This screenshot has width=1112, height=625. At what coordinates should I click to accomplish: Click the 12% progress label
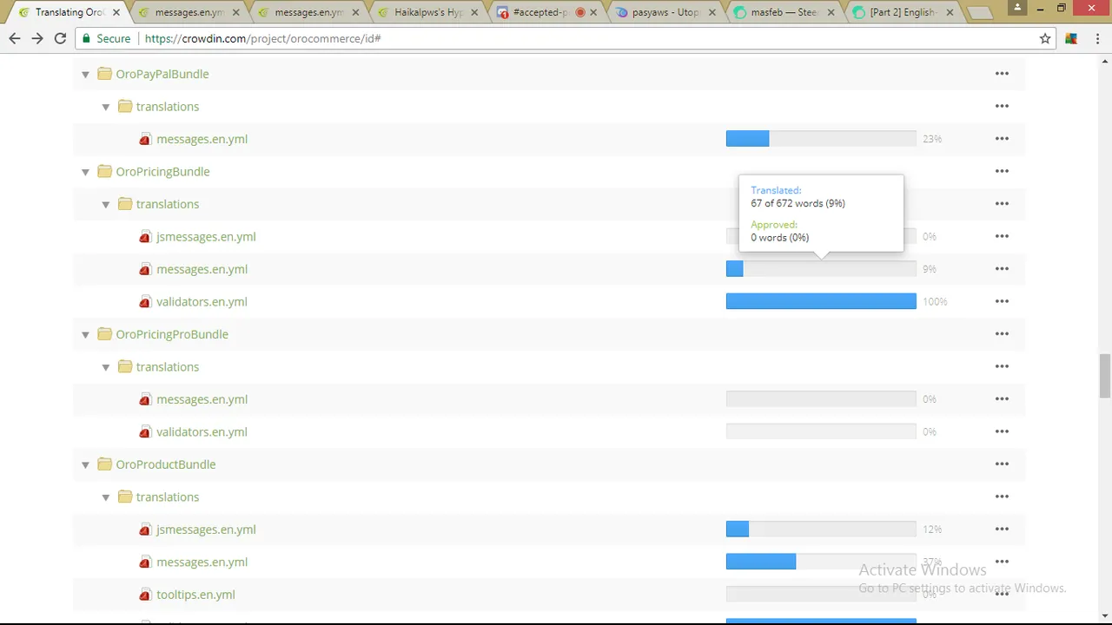932,530
